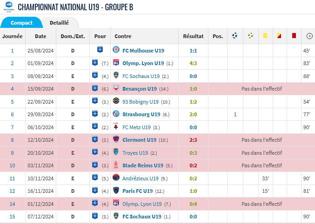
Task: Open the Besançon U19 team link
Action: (x=140, y=89)
